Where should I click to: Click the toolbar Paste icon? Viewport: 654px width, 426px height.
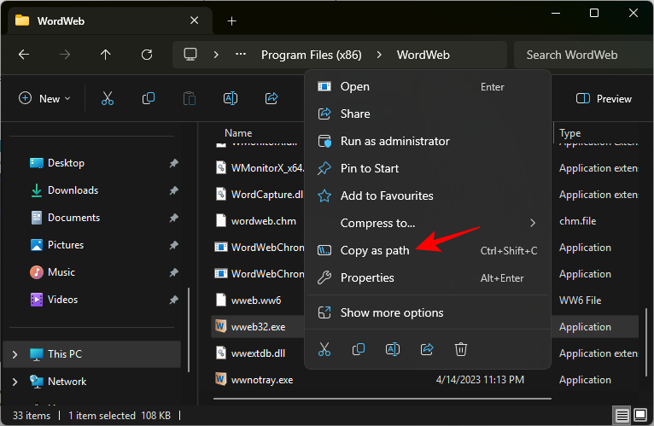[x=190, y=98]
